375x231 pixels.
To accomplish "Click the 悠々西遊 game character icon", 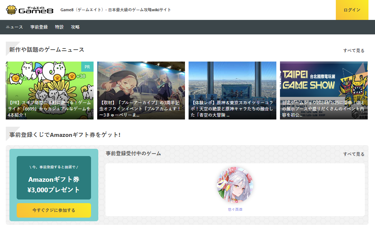I will pos(235,185).
